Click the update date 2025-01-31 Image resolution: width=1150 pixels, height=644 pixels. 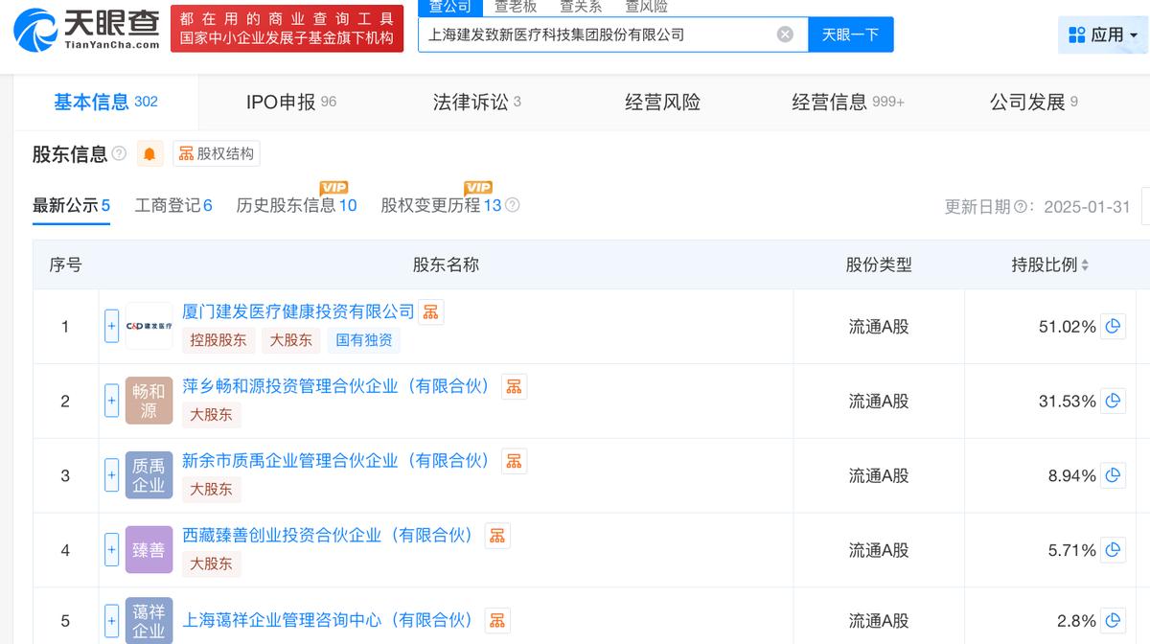[x=1087, y=207]
